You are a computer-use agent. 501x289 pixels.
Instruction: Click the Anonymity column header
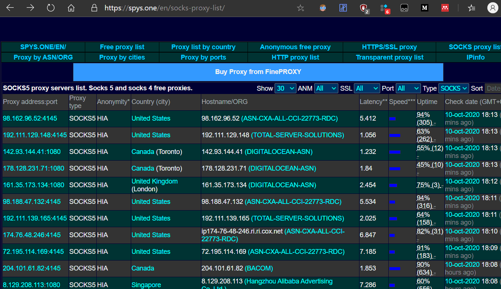click(x=113, y=102)
